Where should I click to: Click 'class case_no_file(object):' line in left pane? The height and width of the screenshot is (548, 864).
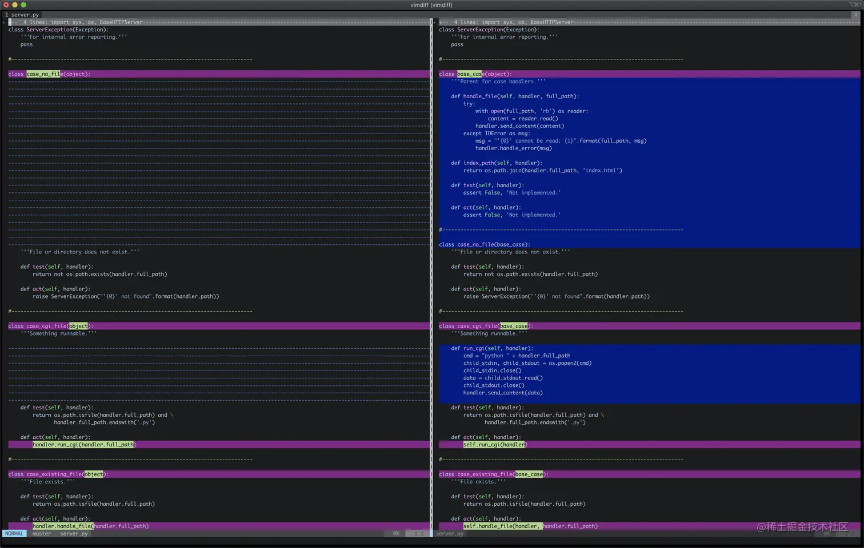point(49,74)
